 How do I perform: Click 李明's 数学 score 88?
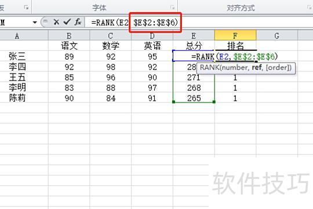coord(111,87)
